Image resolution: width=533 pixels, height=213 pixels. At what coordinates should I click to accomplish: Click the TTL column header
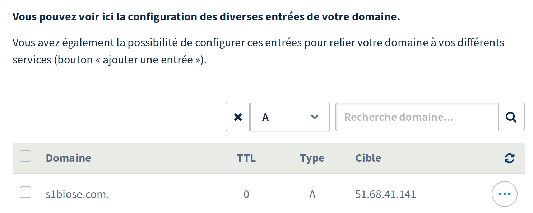(246, 158)
